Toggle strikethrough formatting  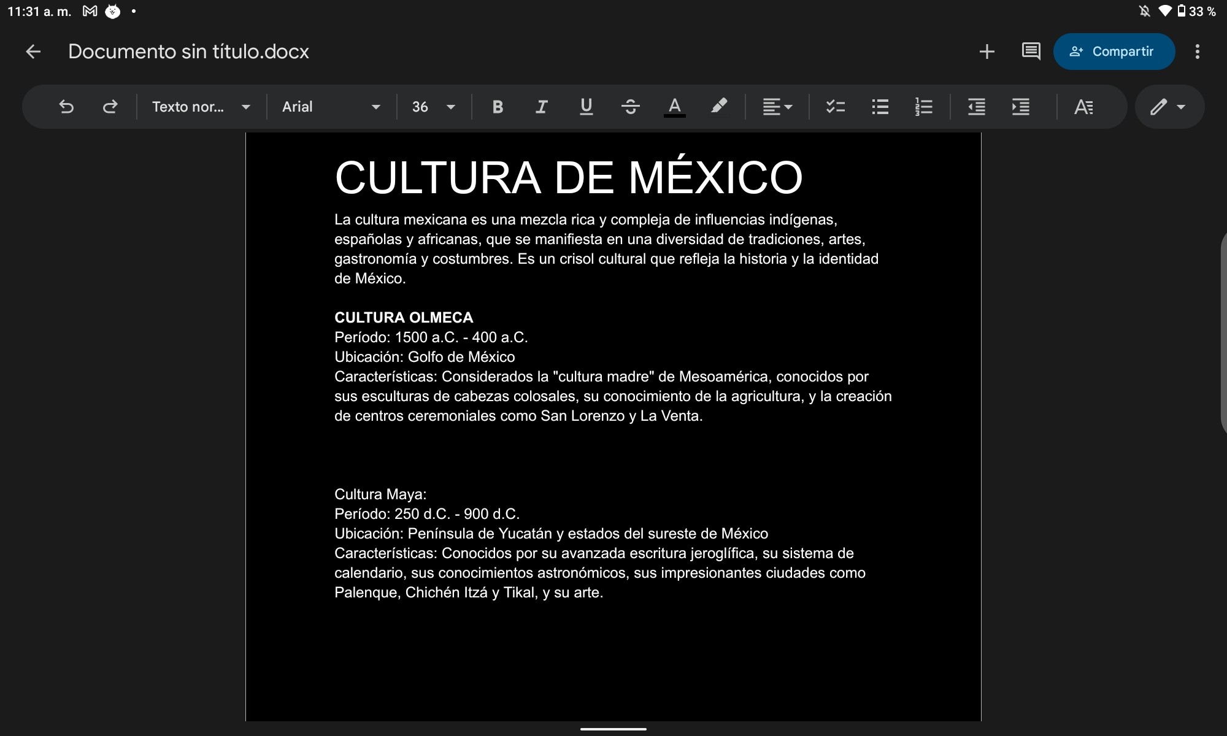[x=630, y=107]
